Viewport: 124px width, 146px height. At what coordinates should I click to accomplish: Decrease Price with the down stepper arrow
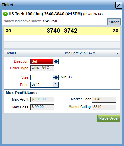coord(56,86)
